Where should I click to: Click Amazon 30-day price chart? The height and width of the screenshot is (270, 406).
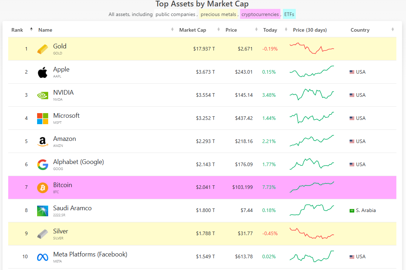(312, 141)
